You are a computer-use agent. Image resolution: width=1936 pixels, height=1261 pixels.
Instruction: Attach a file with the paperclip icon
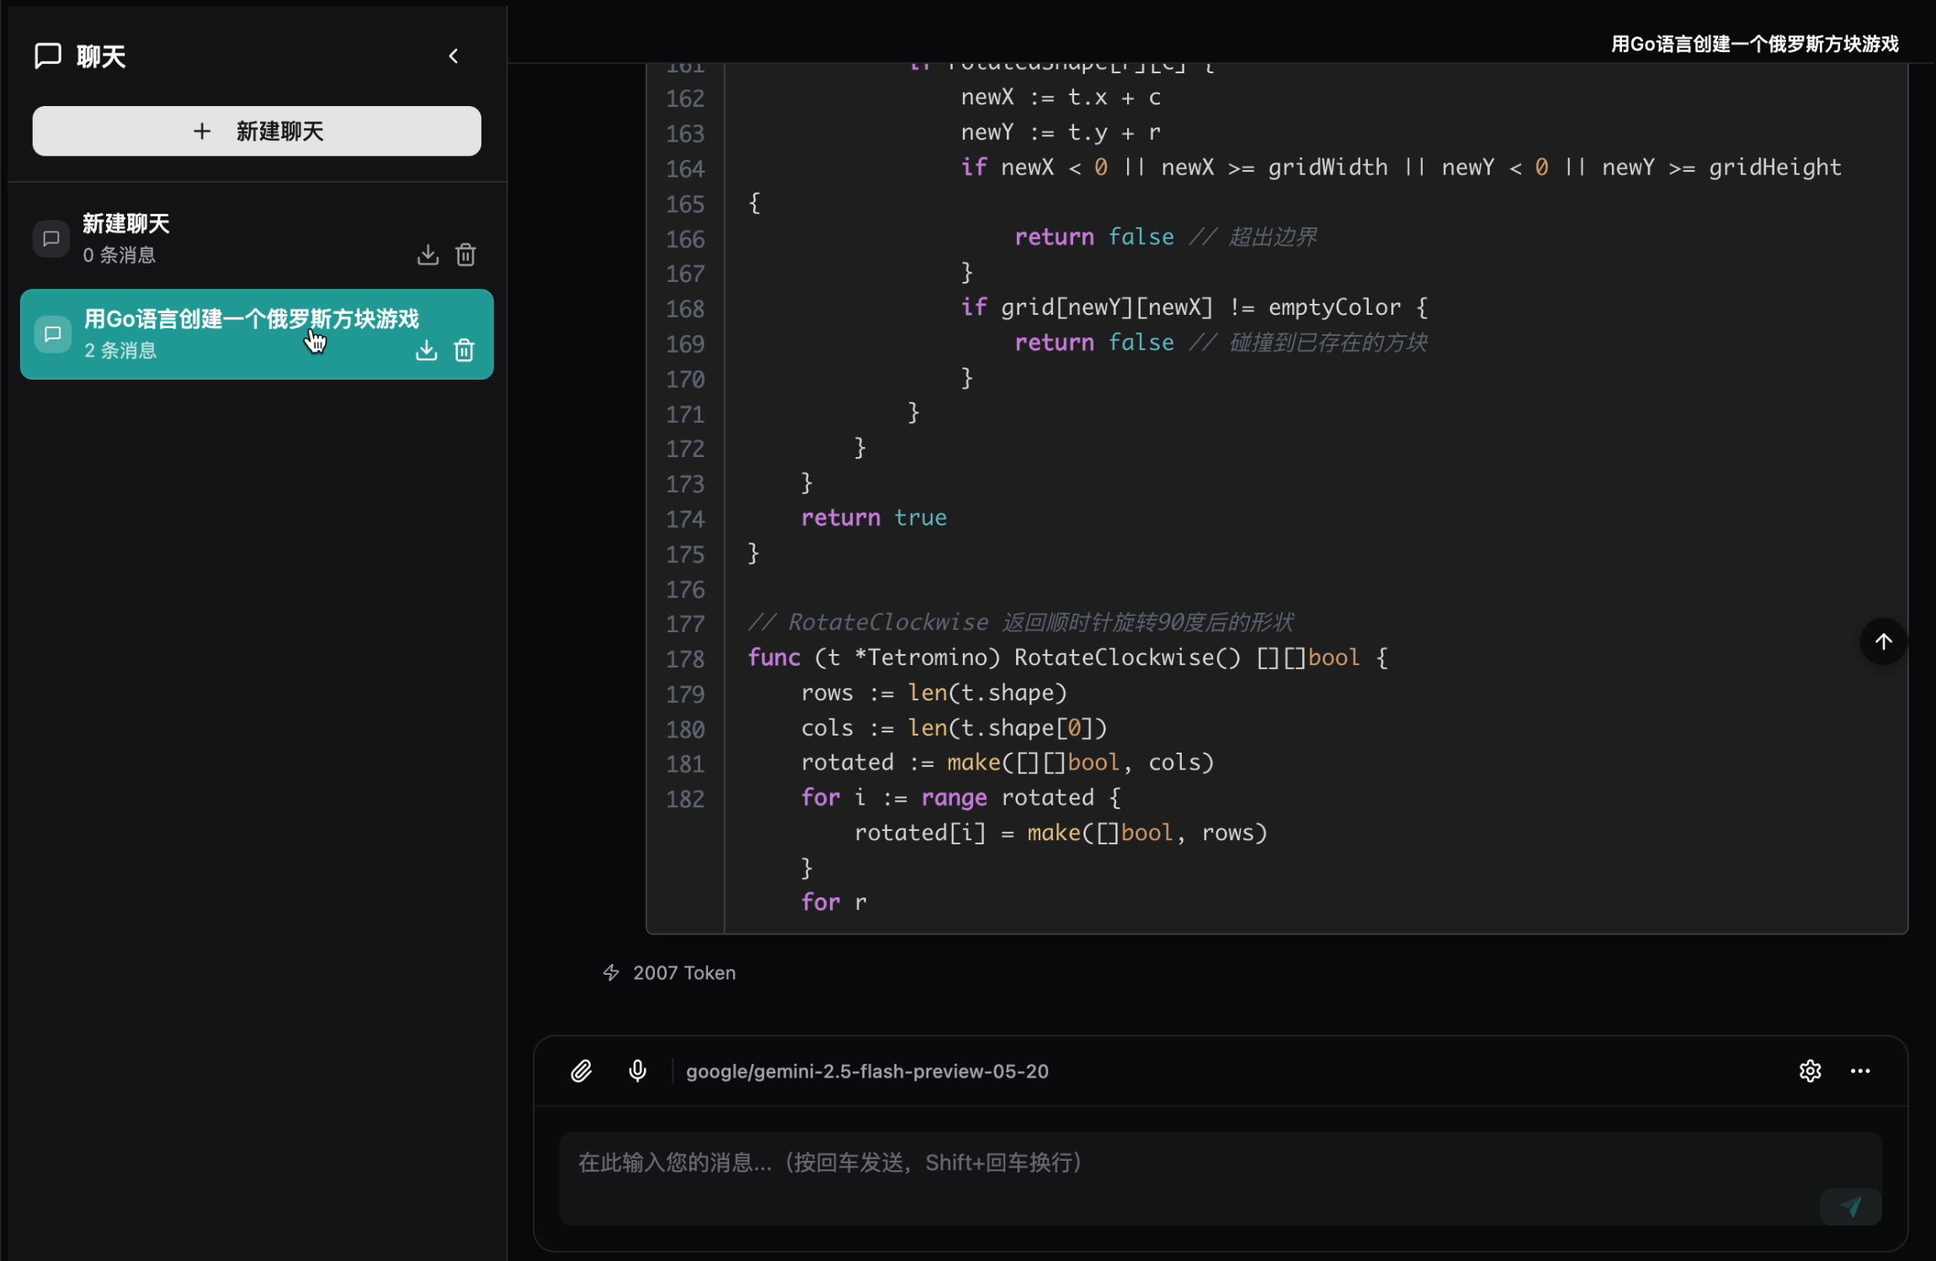582,1071
